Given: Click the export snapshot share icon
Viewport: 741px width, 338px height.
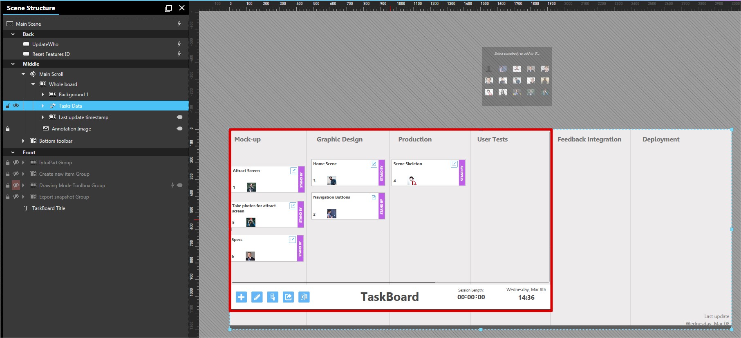Looking at the screenshot, I should [288, 297].
